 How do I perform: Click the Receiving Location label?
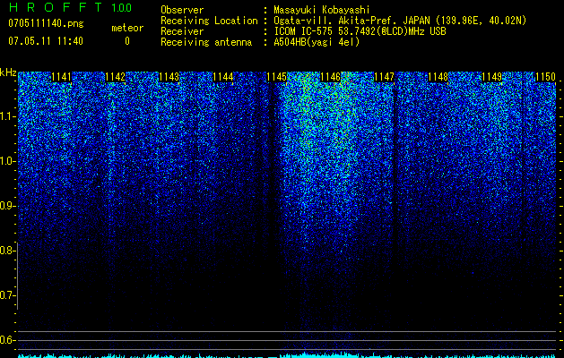pos(209,21)
